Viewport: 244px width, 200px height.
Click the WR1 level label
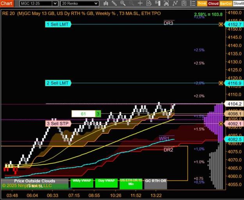click(x=164, y=138)
